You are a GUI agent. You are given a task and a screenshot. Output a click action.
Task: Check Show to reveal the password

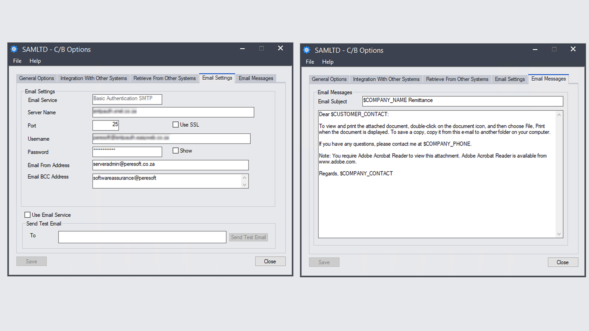[x=175, y=150]
